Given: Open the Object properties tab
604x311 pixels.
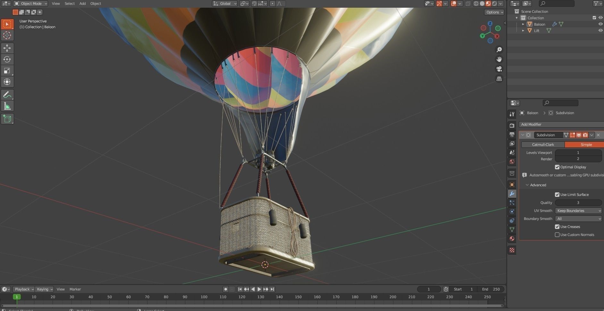Looking at the screenshot, I should 512,185.
